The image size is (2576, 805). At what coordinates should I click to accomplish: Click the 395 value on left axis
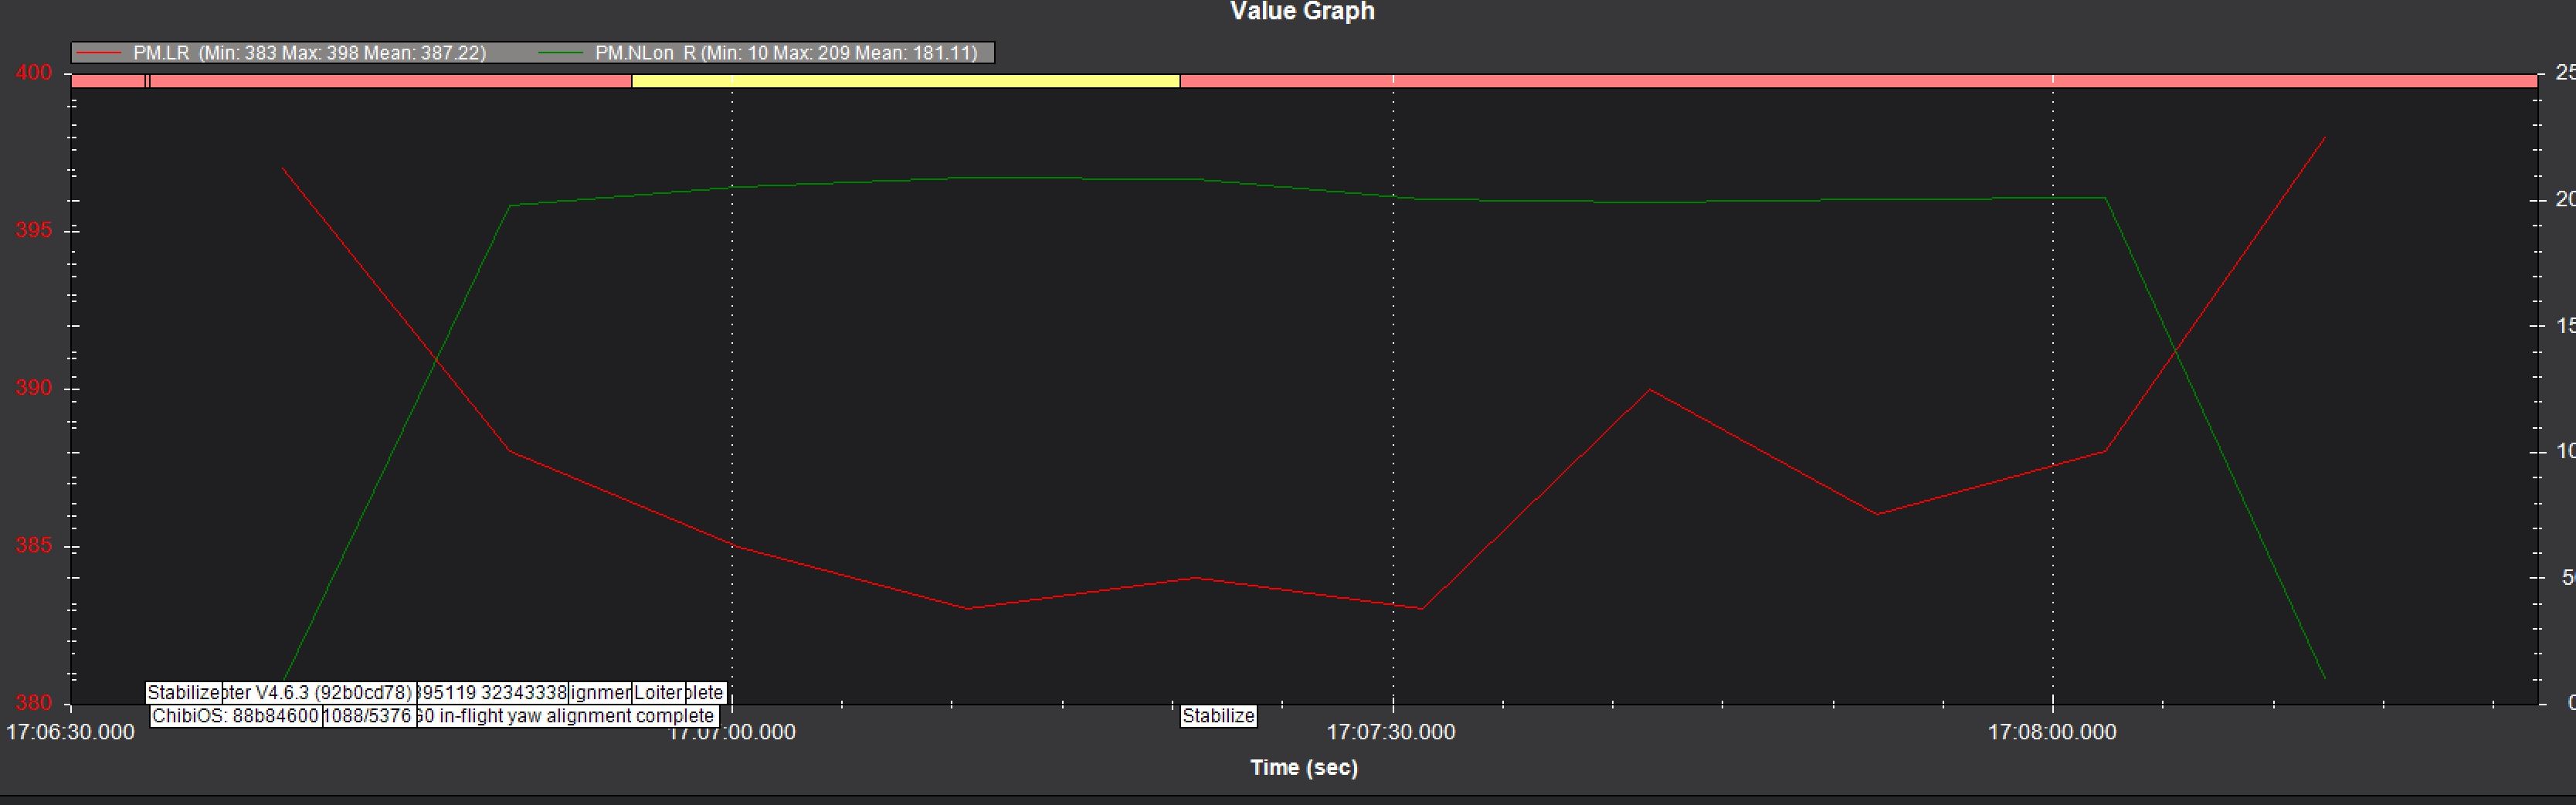33,230
